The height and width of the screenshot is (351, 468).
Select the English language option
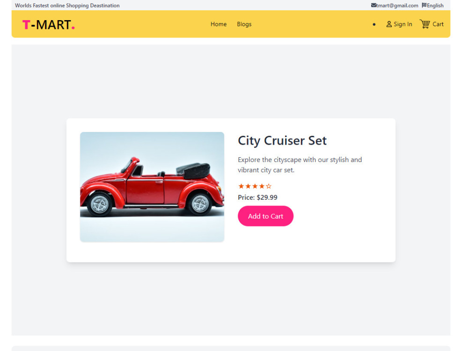click(435, 5)
